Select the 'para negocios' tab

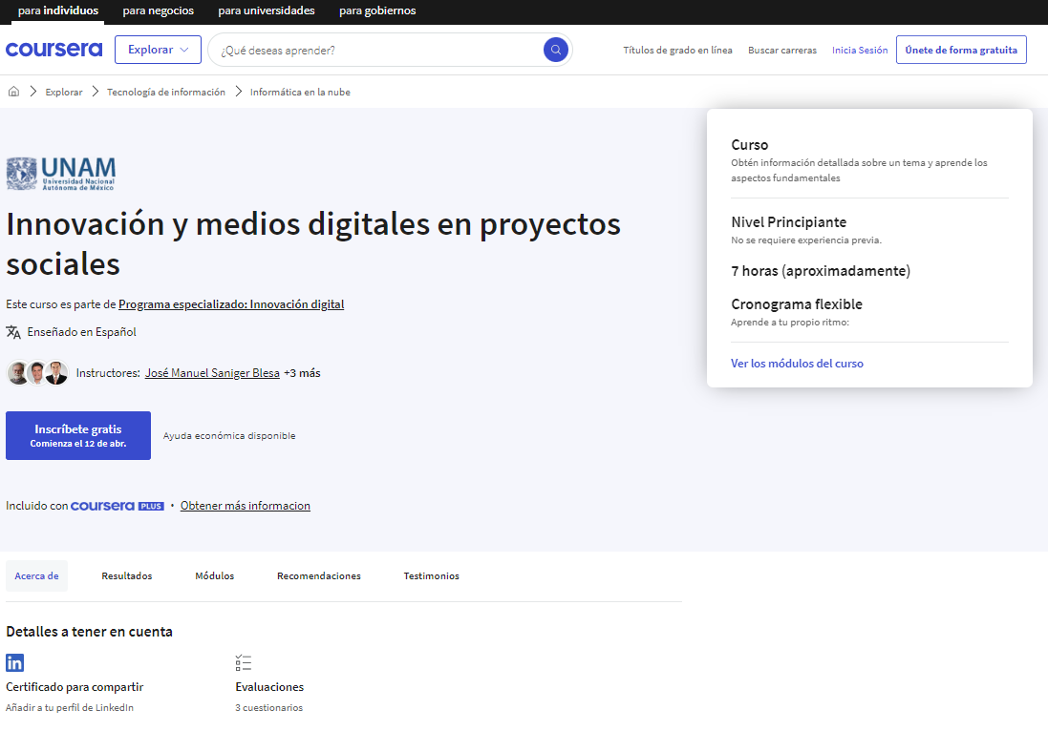point(159,10)
